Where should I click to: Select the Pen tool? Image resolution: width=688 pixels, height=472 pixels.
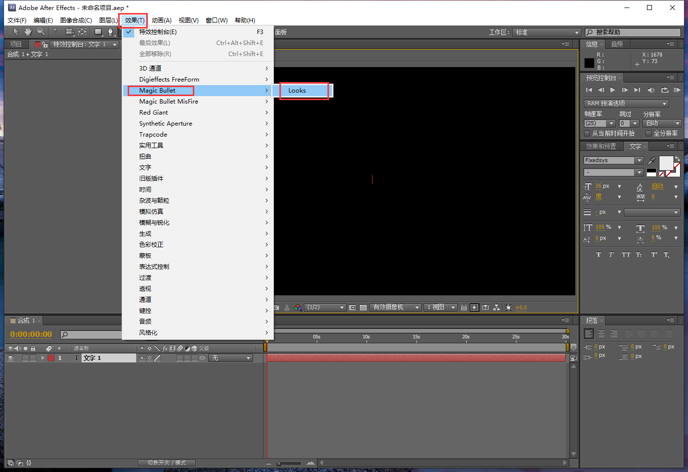tap(111, 32)
